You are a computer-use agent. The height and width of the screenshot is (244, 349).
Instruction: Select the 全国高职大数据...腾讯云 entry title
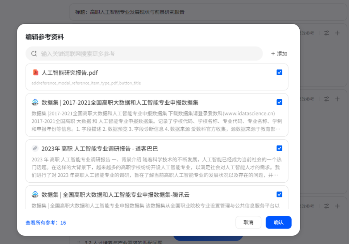116,194
